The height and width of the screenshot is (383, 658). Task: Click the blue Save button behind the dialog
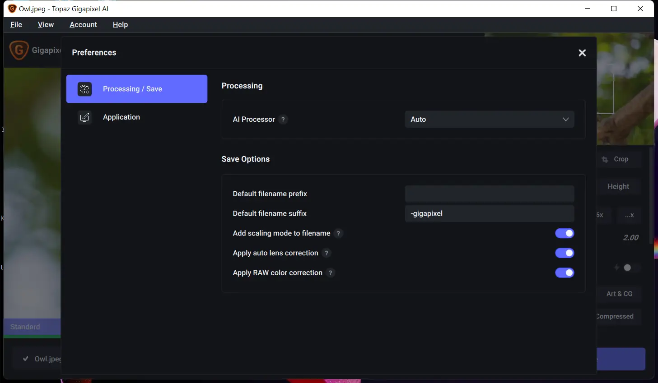click(621, 359)
